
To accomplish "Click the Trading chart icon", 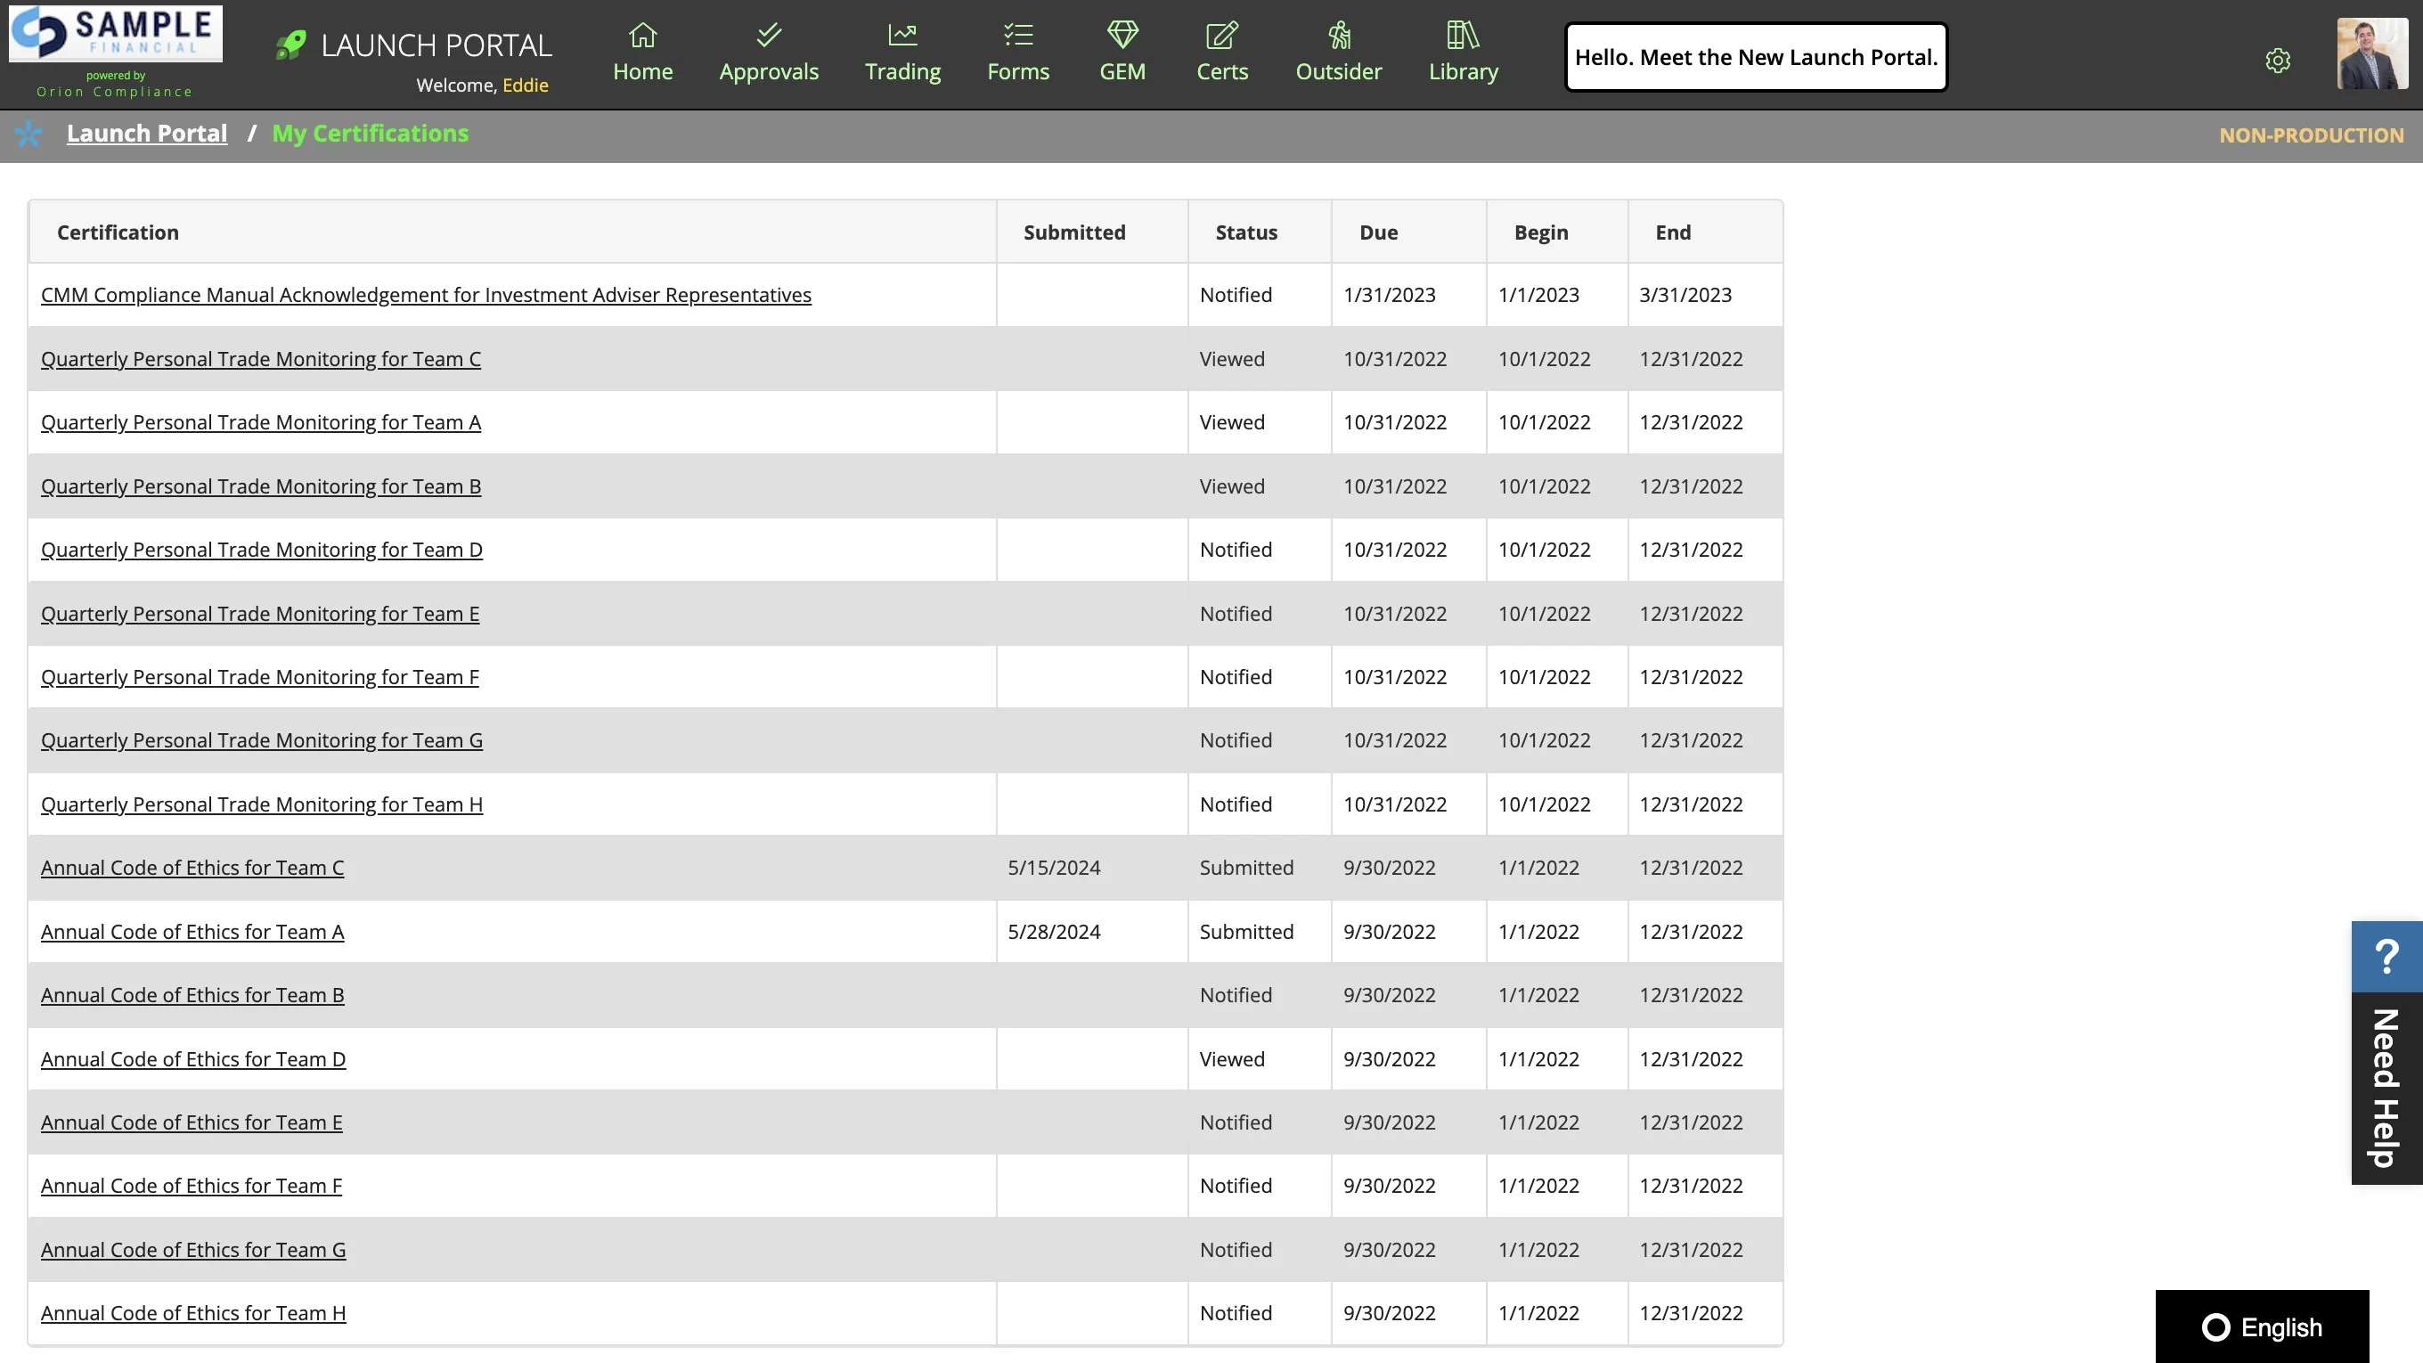I will (x=902, y=36).
